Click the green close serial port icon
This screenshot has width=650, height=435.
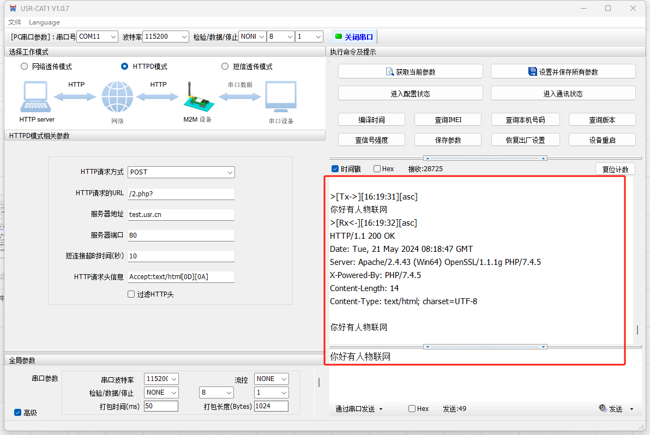click(x=339, y=37)
